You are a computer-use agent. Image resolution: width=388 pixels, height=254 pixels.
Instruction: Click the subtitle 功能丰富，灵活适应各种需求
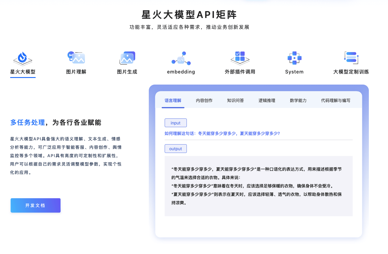[x=189, y=27]
